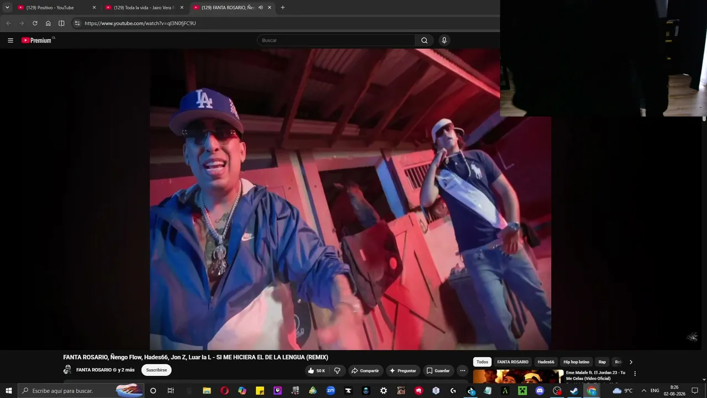Open the clock and calendar flyout

674,391
